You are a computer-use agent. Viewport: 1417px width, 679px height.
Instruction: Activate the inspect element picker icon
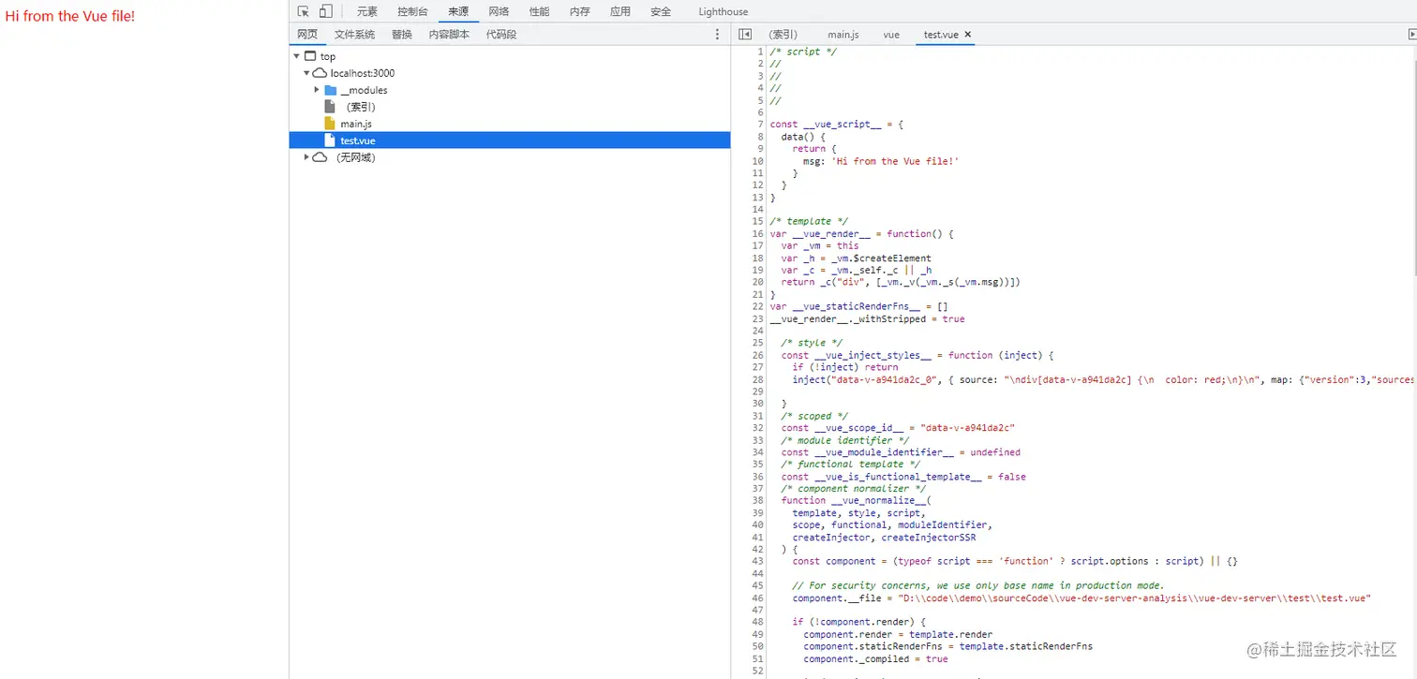(x=304, y=11)
